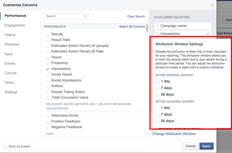Select 28 days after viewing advert
This screenshot has height=153, width=232.
158,94
